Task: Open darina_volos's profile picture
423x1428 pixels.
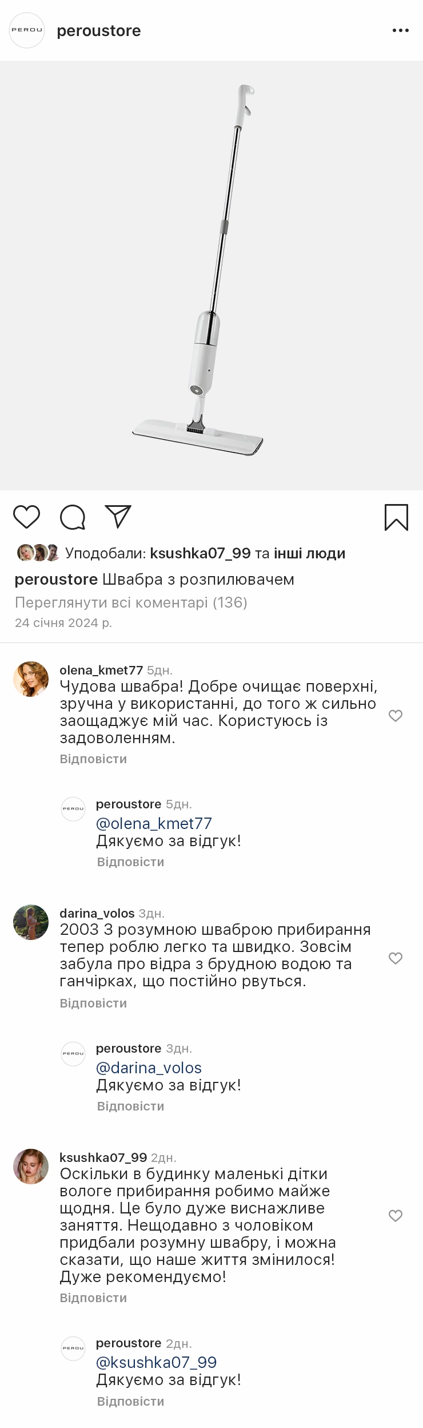Action: (31, 922)
